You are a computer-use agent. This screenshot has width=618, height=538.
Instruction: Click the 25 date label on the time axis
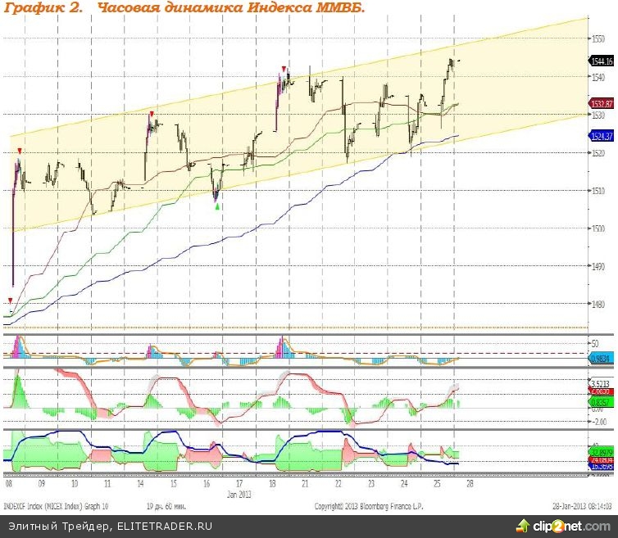437,484
